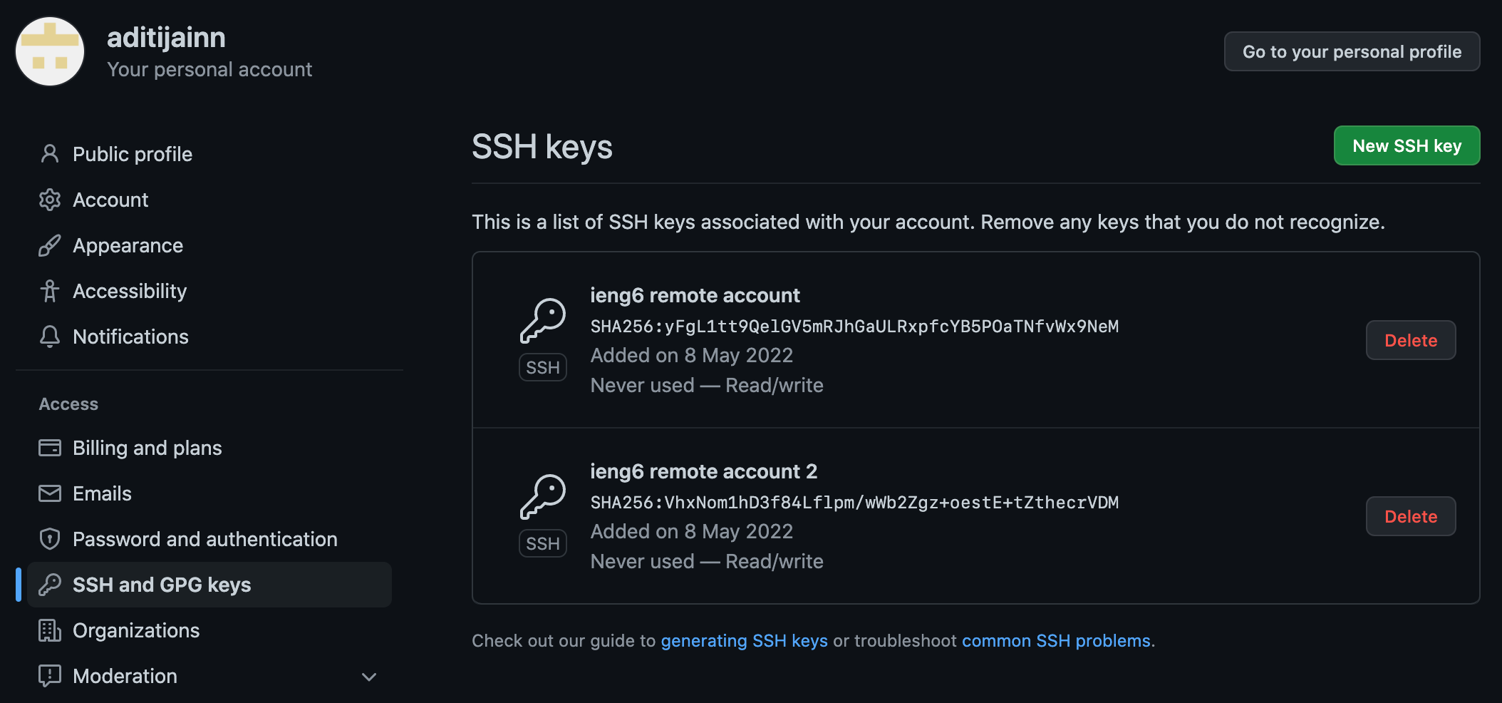
Task: Click the gear icon next to Account
Action: (x=49, y=200)
